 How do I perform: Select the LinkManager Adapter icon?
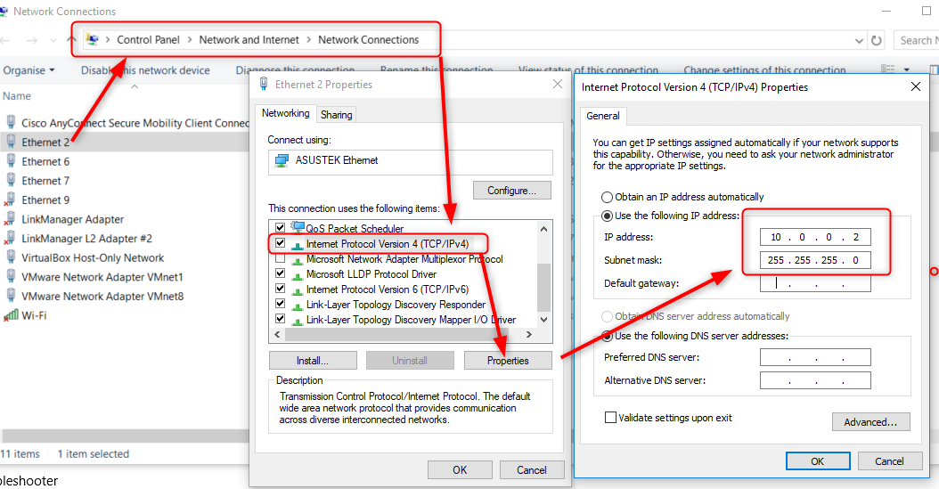click(x=10, y=219)
